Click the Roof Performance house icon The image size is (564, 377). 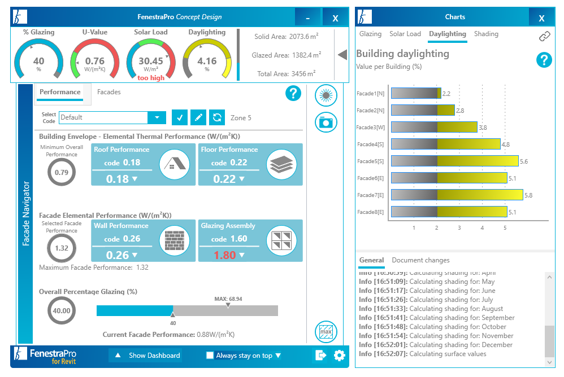coord(175,164)
